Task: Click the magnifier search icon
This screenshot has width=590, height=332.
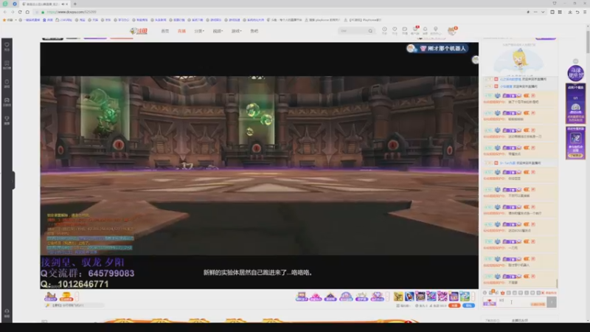Action: tap(371, 31)
